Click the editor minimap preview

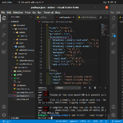[x=104, y=30]
